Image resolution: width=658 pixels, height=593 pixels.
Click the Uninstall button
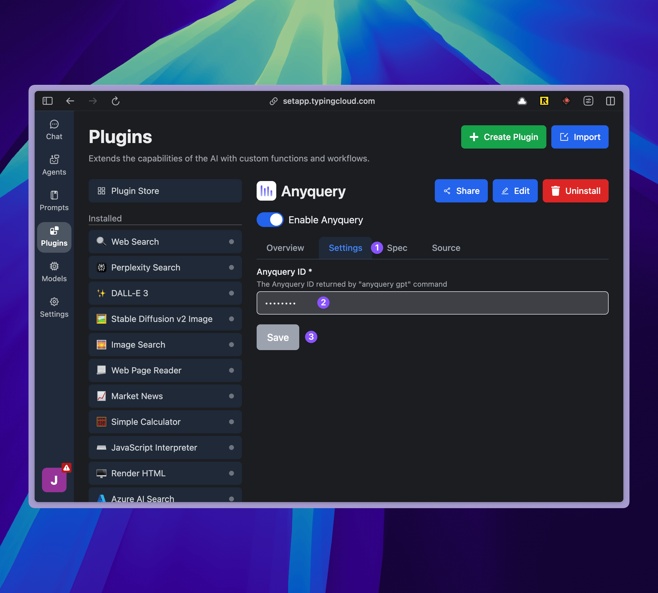576,191
